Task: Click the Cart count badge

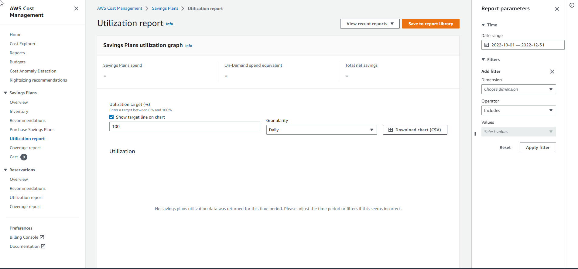Action: [24, 157]
